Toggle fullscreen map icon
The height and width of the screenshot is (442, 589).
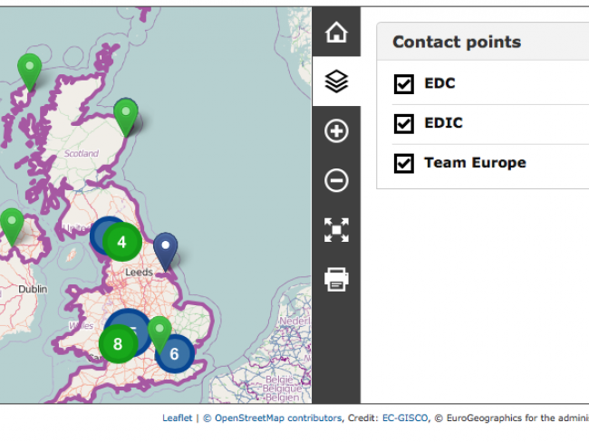tap(336, 230)
